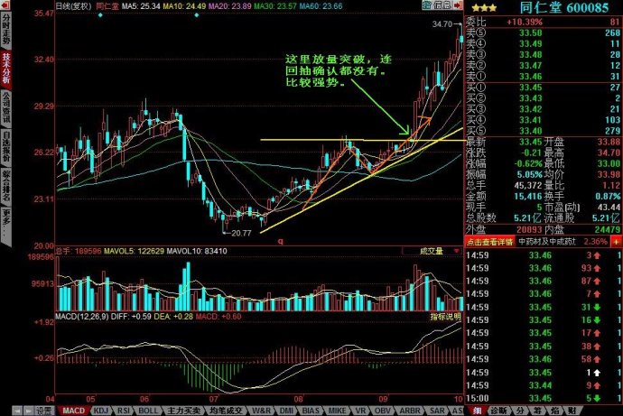Click 卖① ask price 33.46 row
The image size is (623, 416).
tap(544, 76)
